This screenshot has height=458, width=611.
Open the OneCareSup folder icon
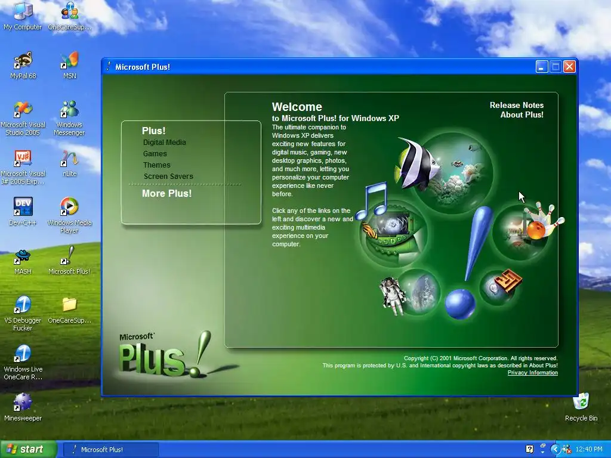click(69, 310)
